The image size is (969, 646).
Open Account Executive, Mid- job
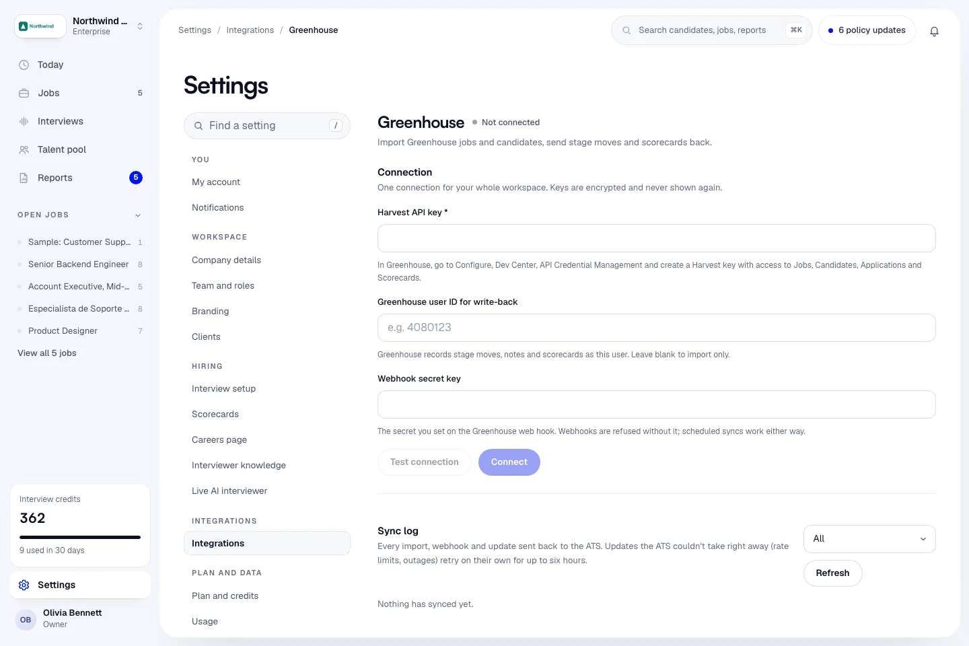[x=80, y=286]
